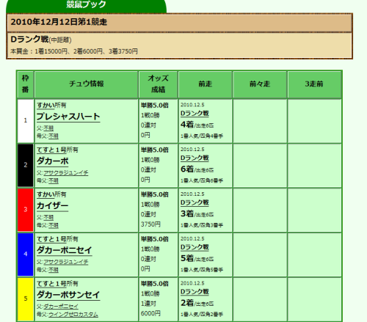Click the 3着 result for カイザー
Screen dimensions: 367x322
[187, 214]
